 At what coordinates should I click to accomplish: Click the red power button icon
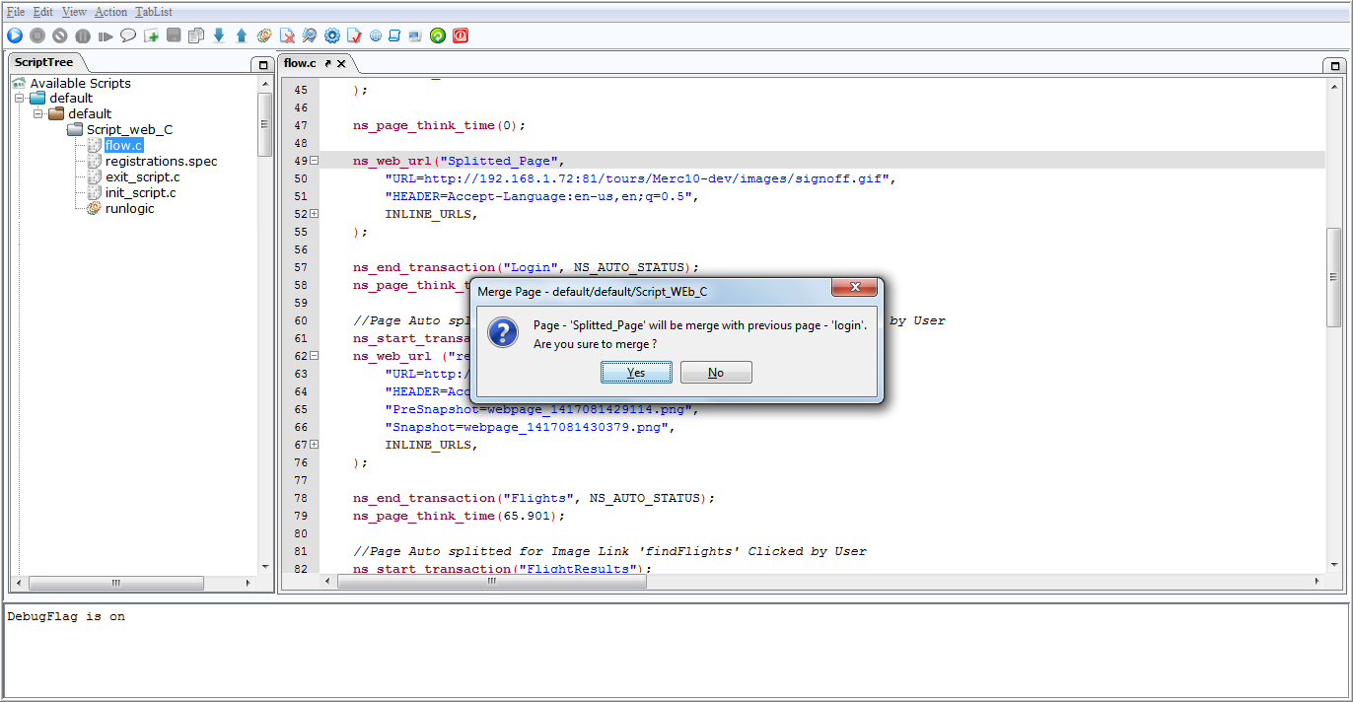click(461, 35)
